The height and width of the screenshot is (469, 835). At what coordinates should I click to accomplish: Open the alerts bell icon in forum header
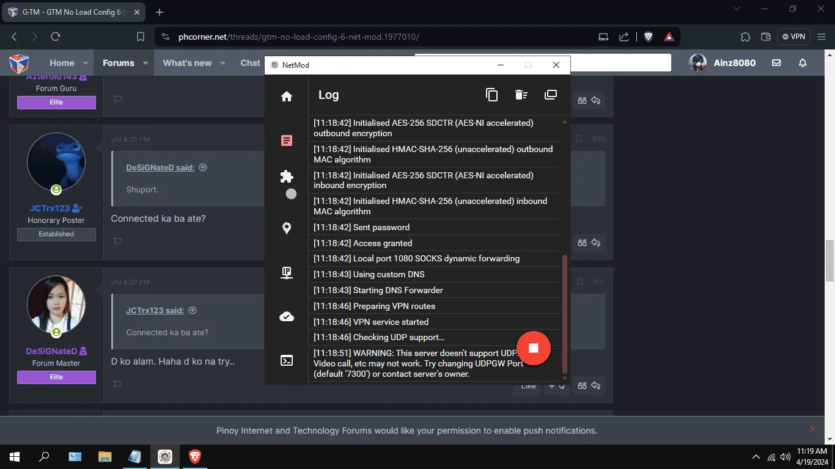pyautogui.click(x=803, y=63)
